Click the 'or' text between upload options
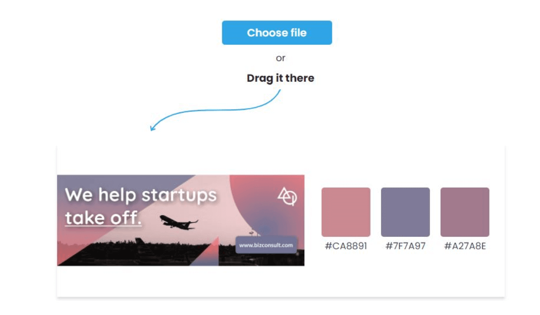This screenshot has width=540, height=315. (x=281, y=58)
